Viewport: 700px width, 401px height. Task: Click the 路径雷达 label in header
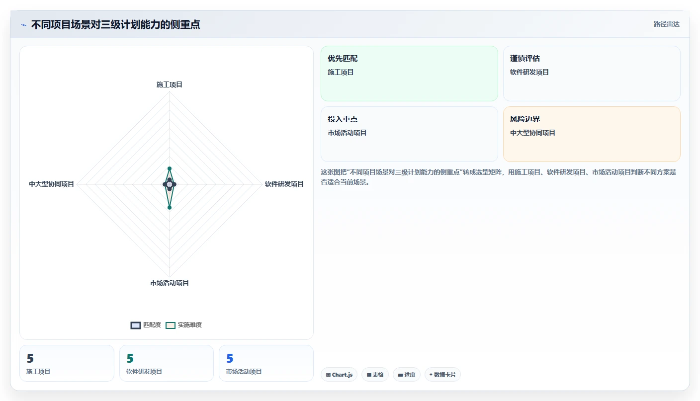coord(666,24)
